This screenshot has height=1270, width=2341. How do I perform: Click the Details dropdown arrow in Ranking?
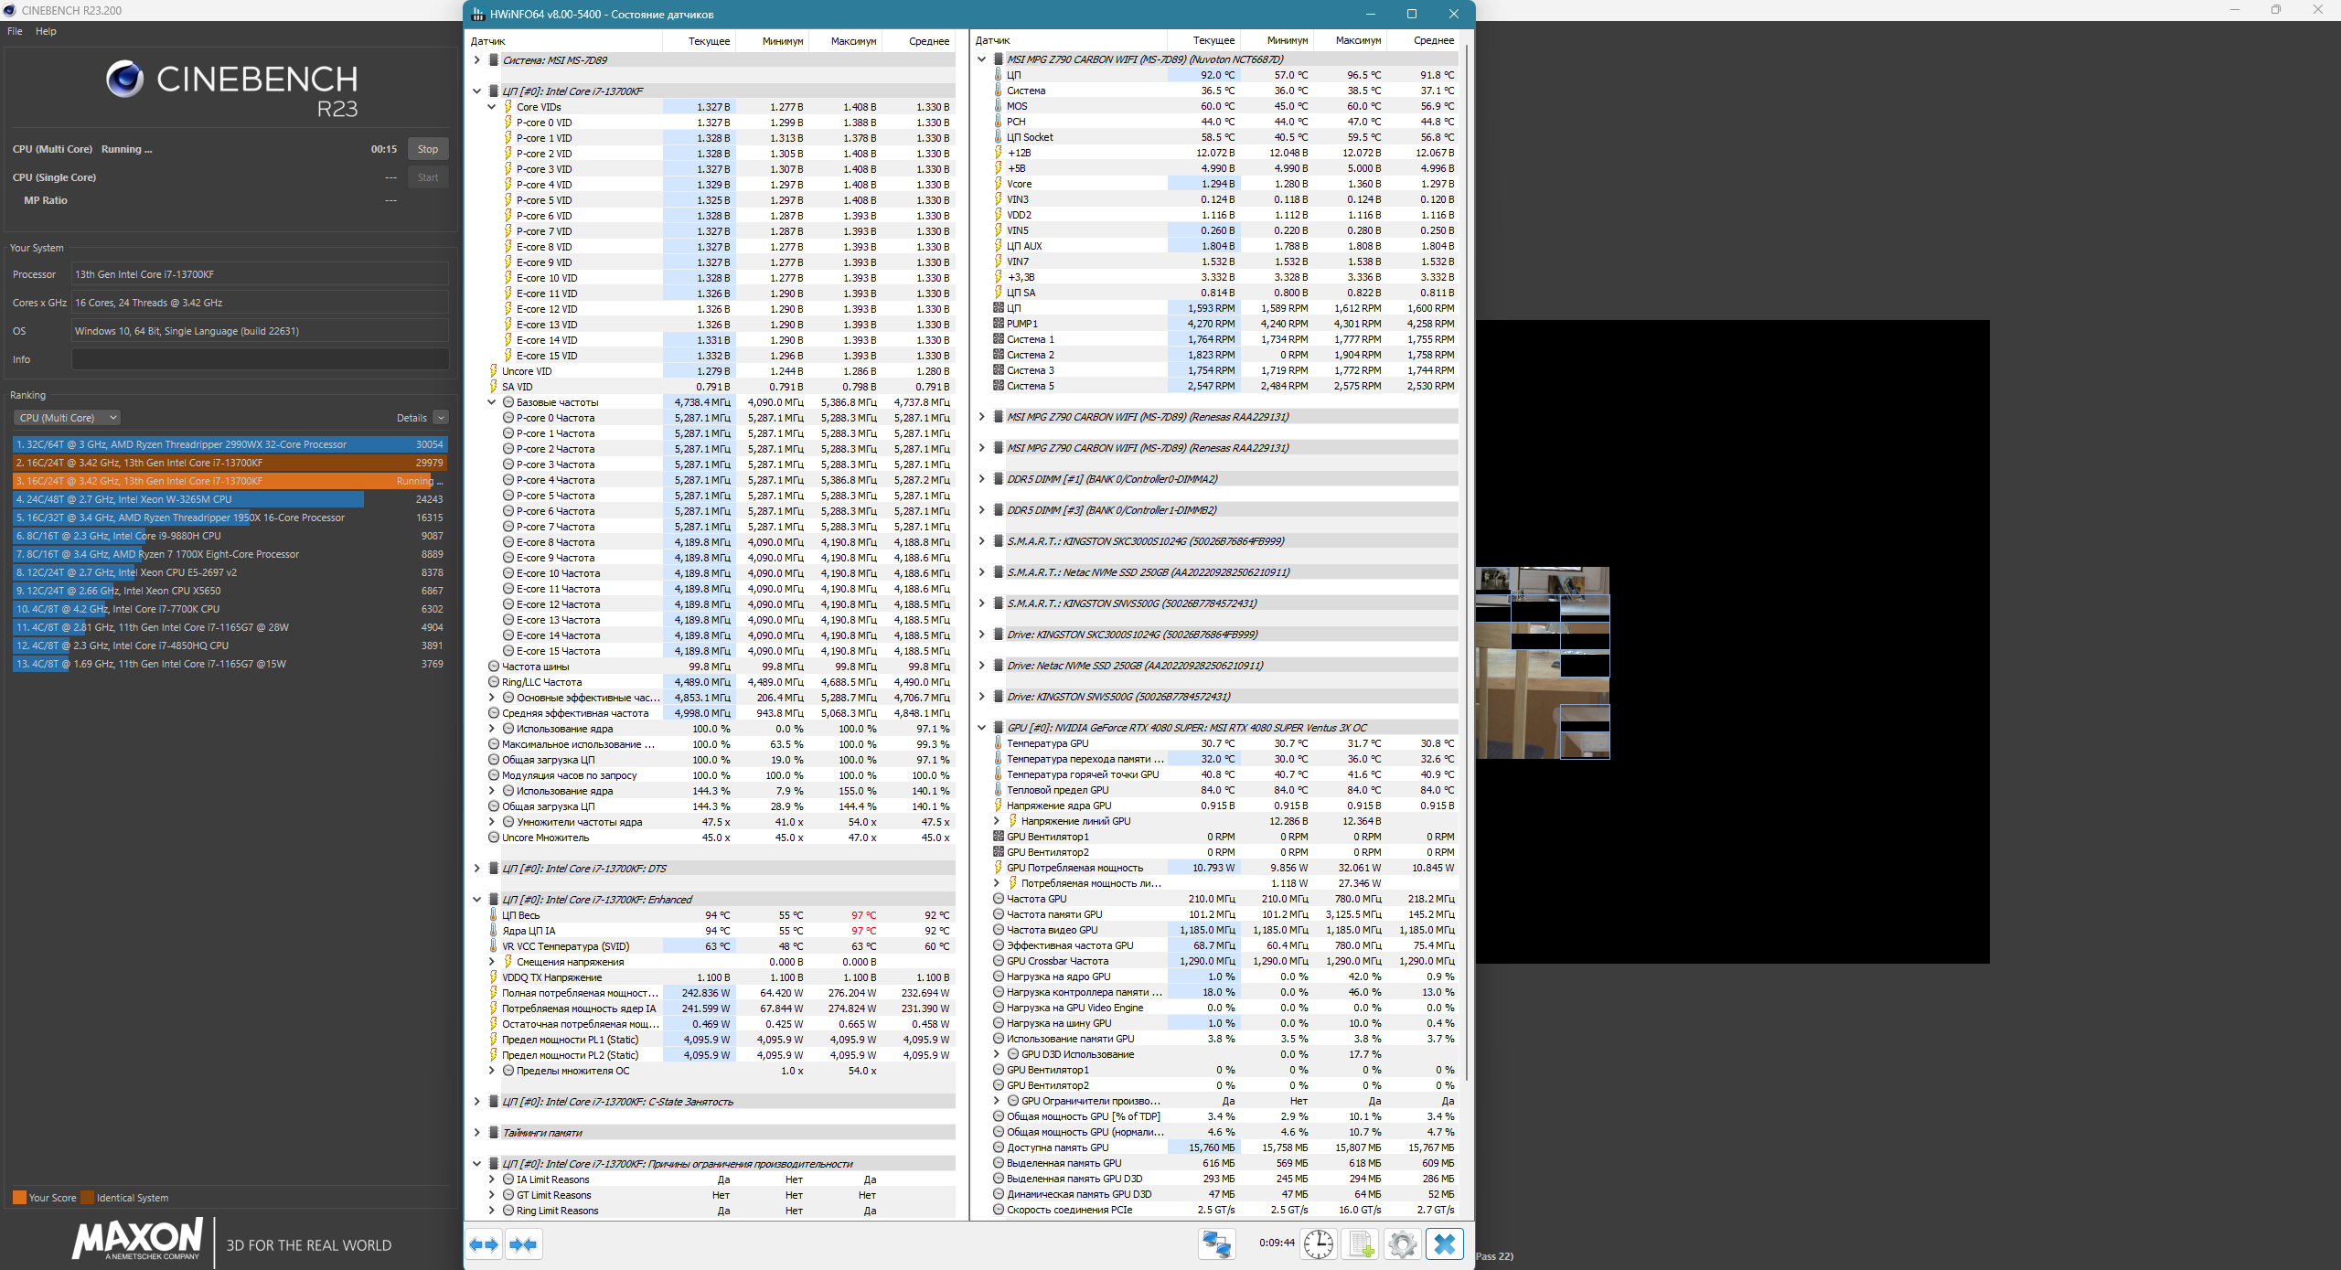[441, 418]
